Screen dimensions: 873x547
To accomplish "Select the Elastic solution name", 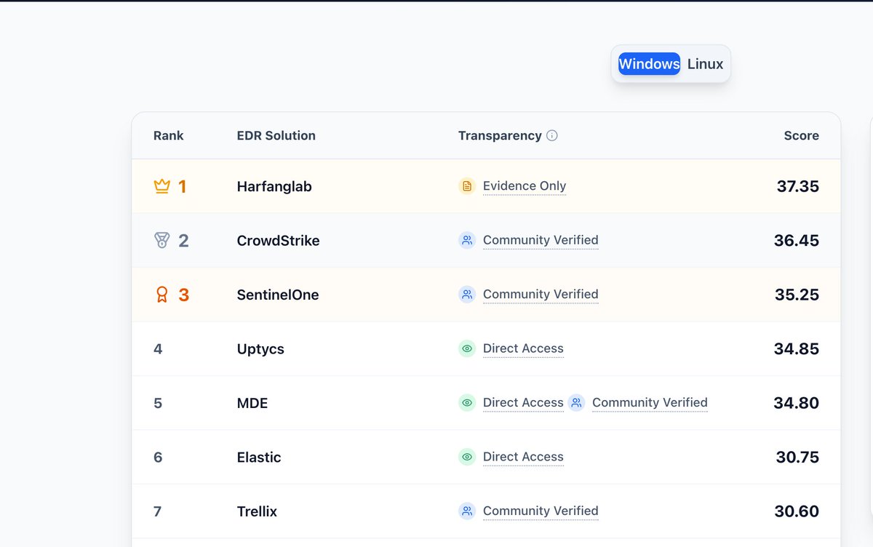I will coord(259,457).
